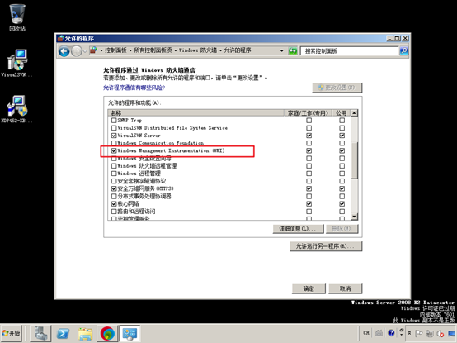Screen dimensions: 457x343
Task: Launch PowerShell from the taskbar
Action: click(63, 333)
